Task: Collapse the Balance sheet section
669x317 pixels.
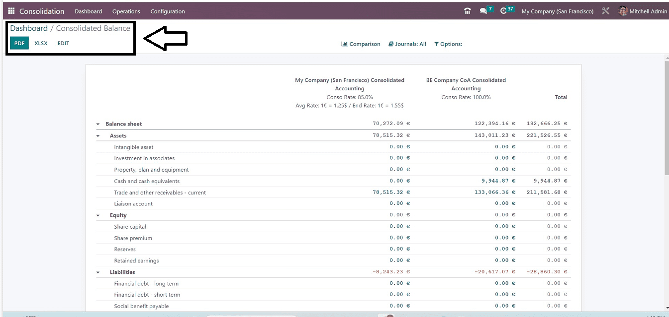Action: click(97, 124)
